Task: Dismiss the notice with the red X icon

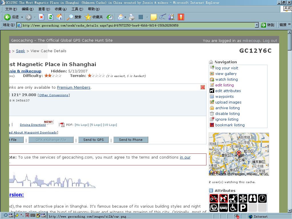Action: point(203,87)
